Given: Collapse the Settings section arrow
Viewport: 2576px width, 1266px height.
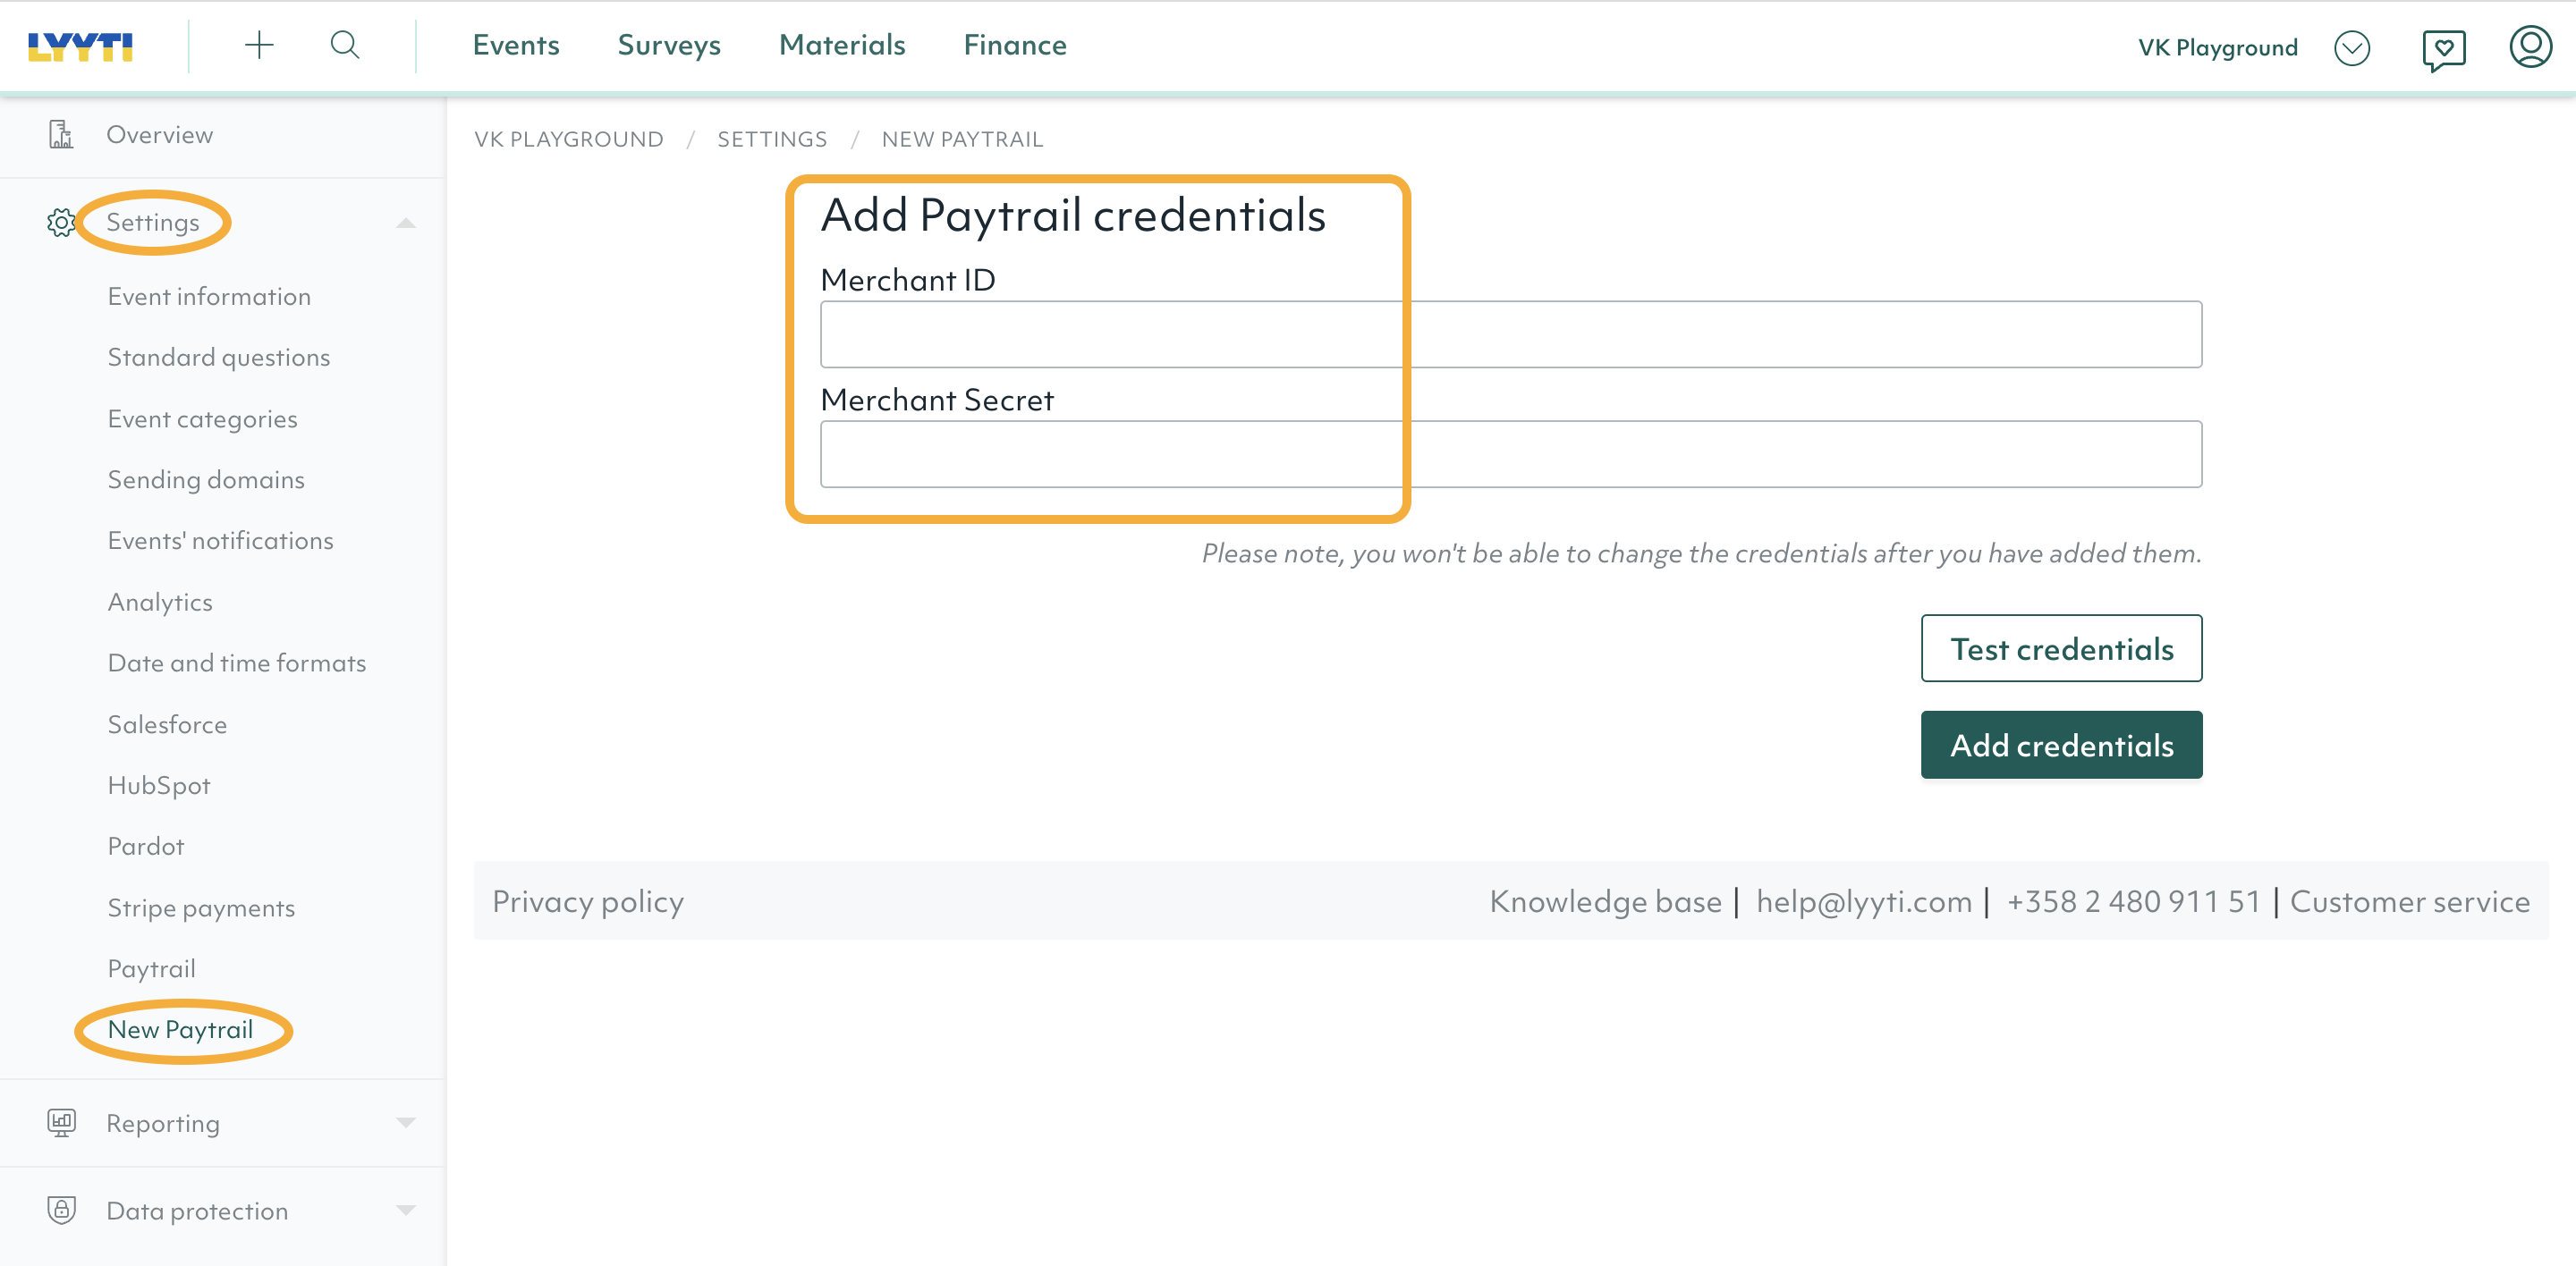Looking at the screenshot, I should [x=405, y=223].
